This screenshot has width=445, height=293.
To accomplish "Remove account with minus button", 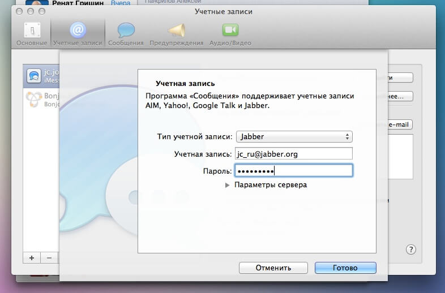I will pos(49,258).
